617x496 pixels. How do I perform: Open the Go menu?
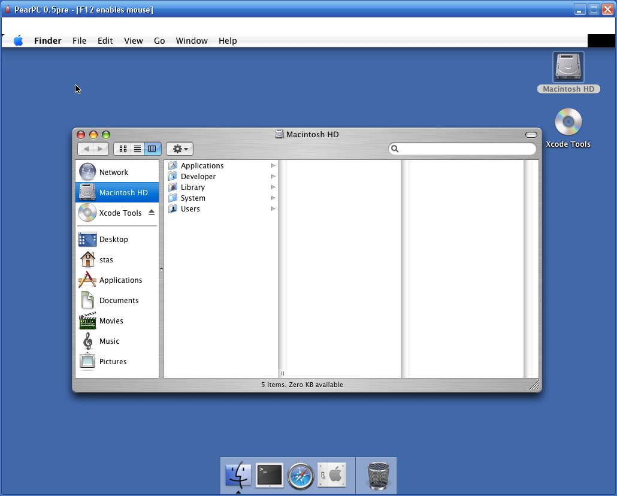(x=159, y=41)
